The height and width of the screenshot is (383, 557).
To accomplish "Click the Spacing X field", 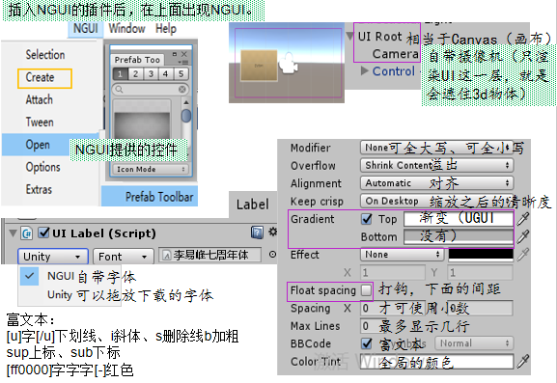I will (393, 308).
